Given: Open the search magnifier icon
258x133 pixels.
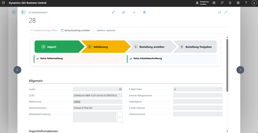Looking at the screenshot, I should click(222, 3).
